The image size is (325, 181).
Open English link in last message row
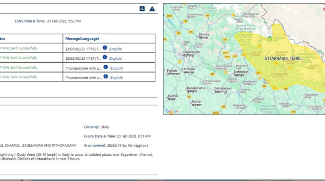click(x=116, y=78)
